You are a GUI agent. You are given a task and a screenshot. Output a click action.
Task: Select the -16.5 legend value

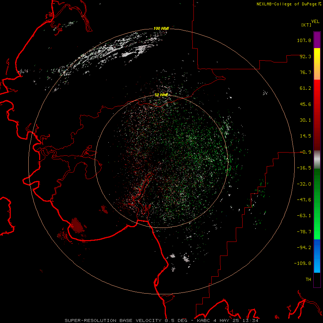coord(304,168)
